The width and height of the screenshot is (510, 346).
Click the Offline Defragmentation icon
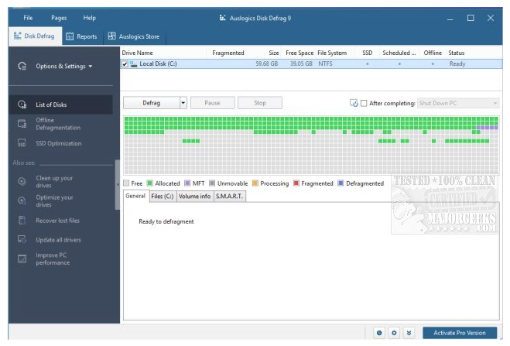point(22,124)
